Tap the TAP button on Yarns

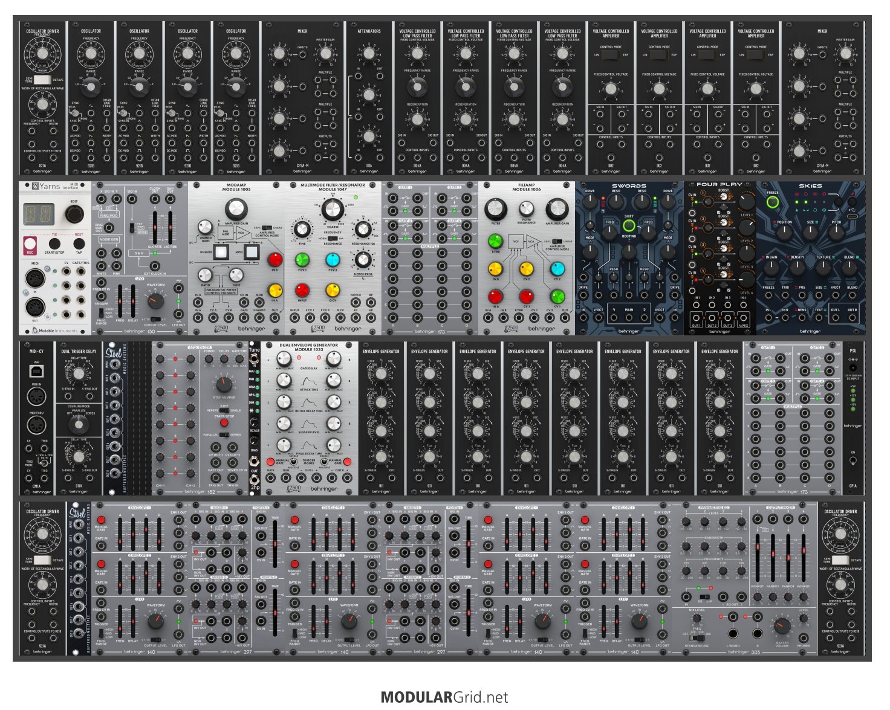[x=79, y=244]
